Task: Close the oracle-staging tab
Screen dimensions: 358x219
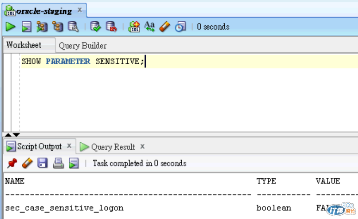Action: [80, 10]
